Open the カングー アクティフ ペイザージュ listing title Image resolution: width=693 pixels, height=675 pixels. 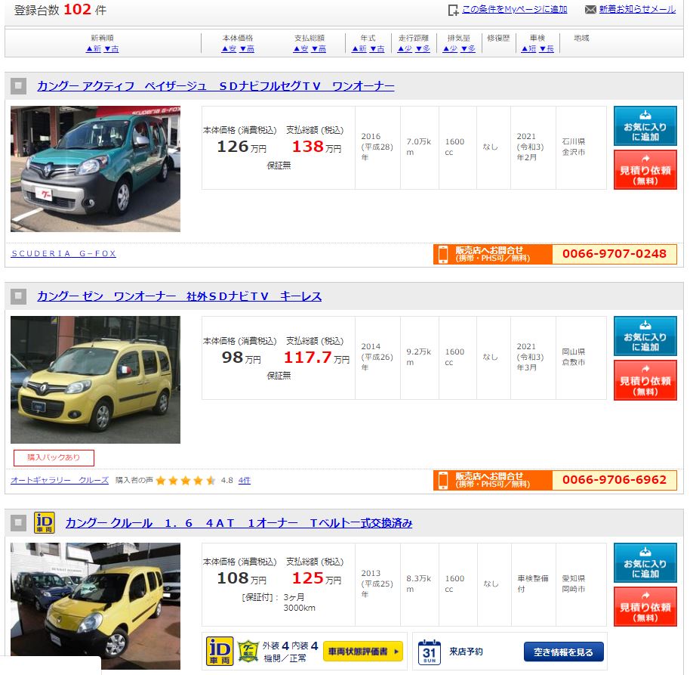click(216, 86)
